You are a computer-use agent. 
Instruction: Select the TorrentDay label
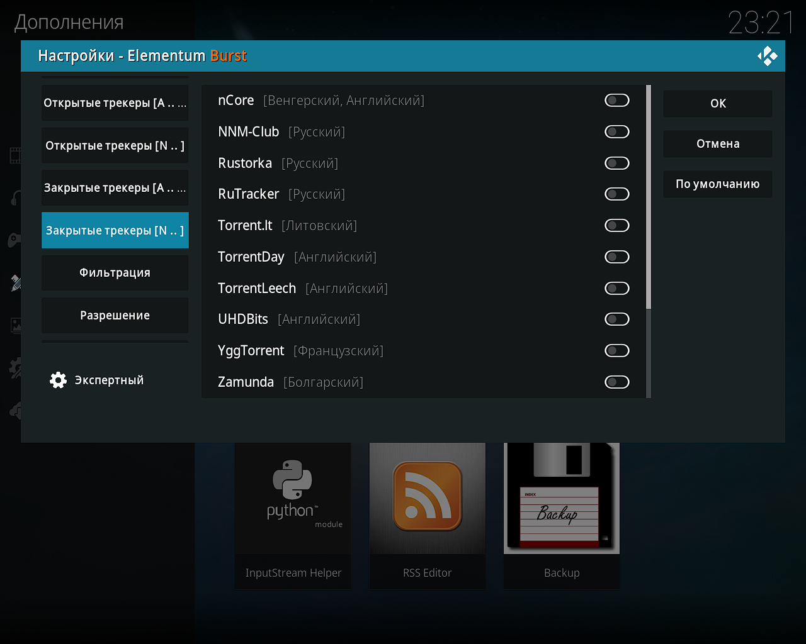pos(251,257)
